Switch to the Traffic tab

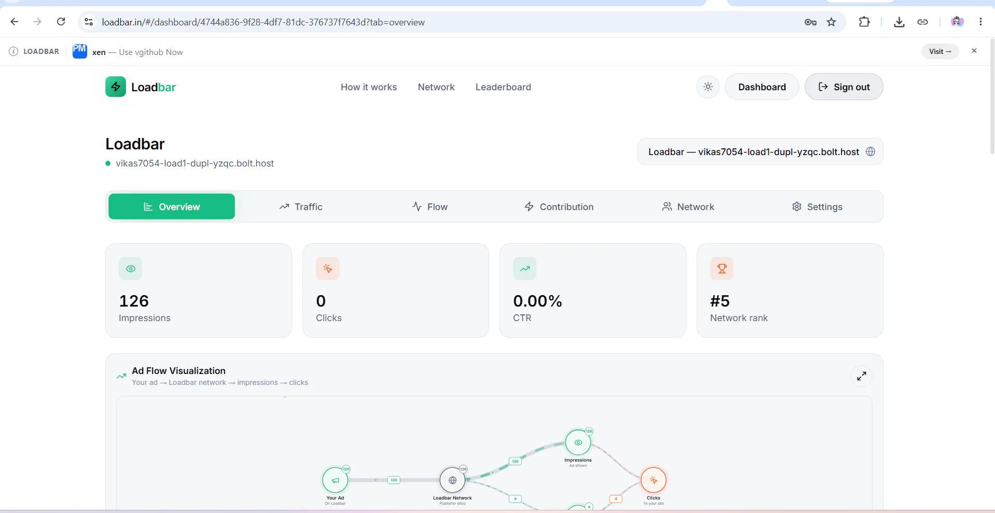301,206
